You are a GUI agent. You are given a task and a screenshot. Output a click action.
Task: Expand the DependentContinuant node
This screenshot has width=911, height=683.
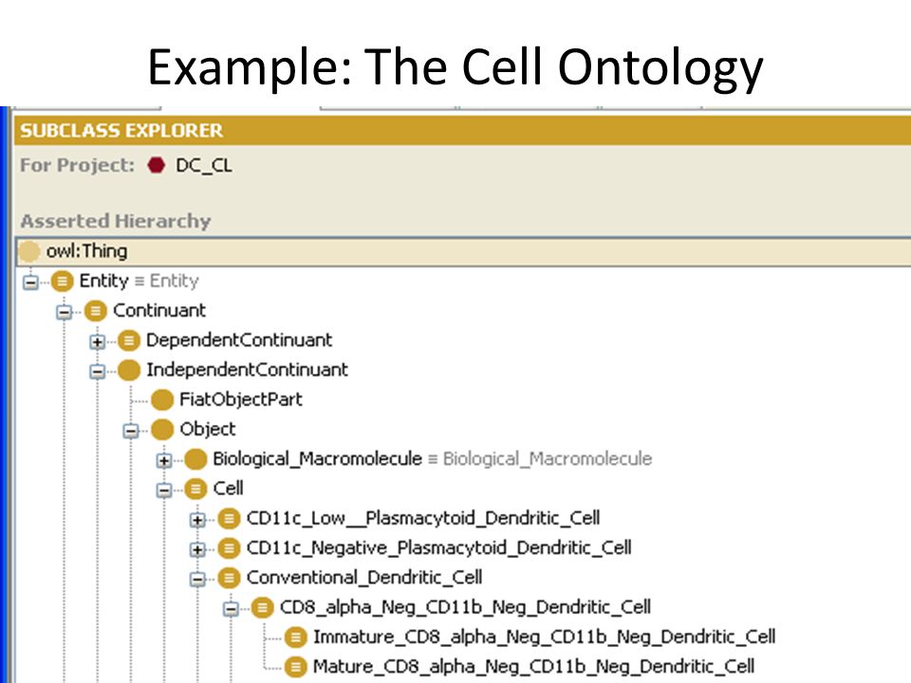(x=97, y=342)
